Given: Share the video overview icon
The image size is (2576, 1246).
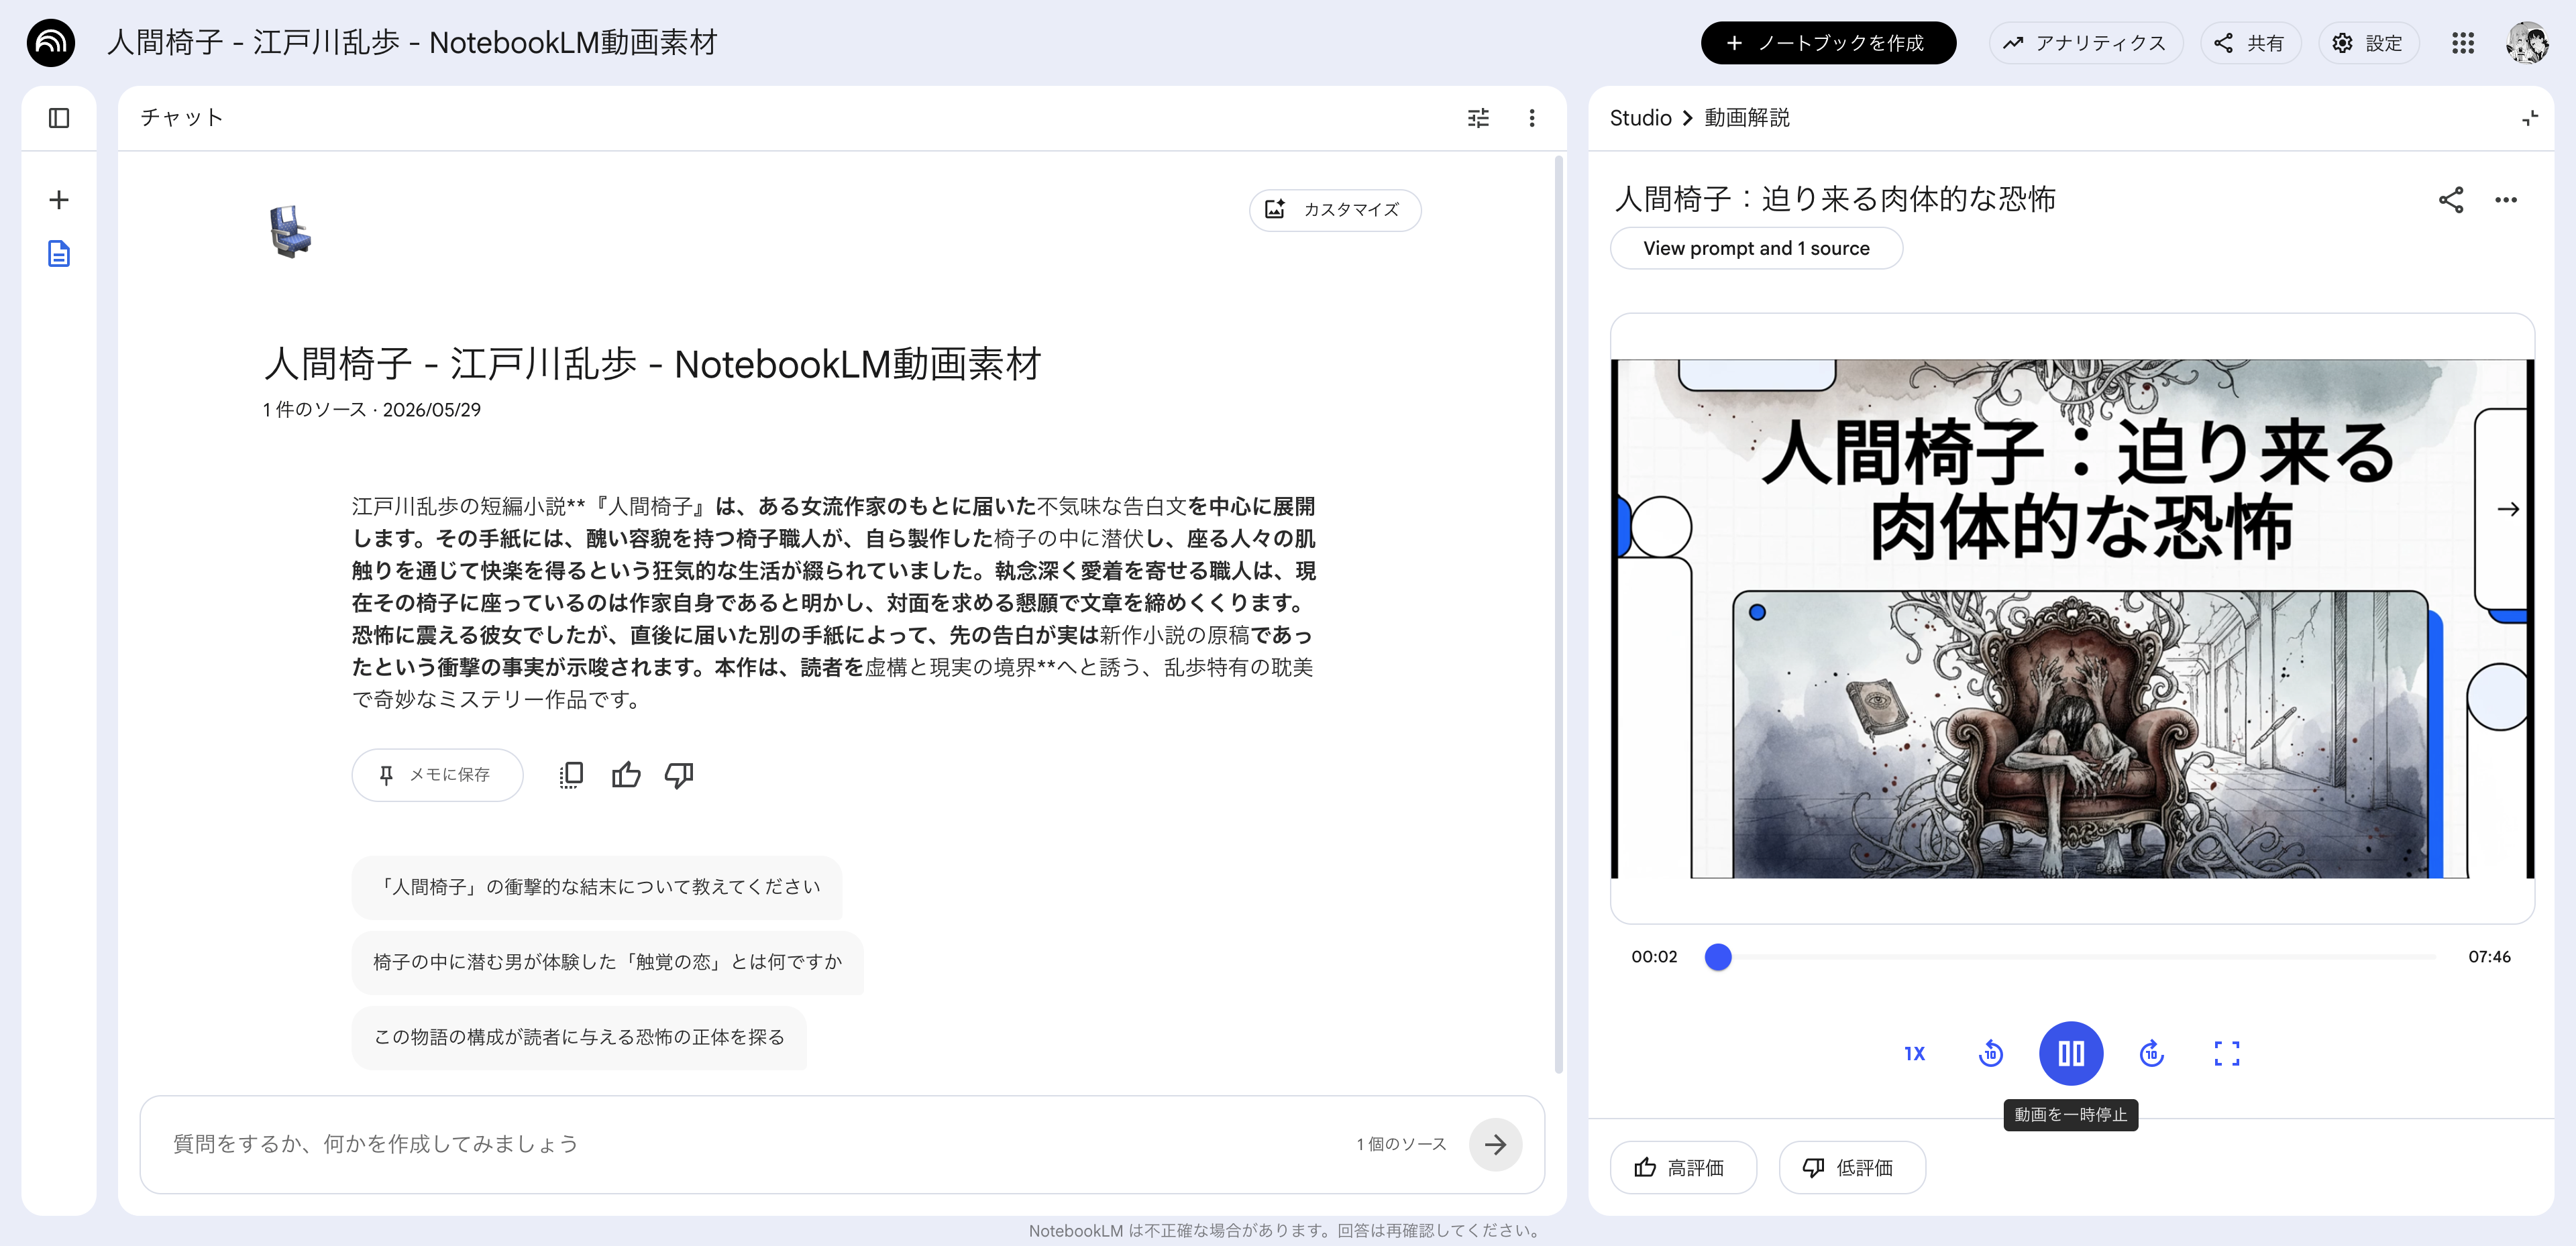Looking at the screenshot, I should coord(2450,200).
